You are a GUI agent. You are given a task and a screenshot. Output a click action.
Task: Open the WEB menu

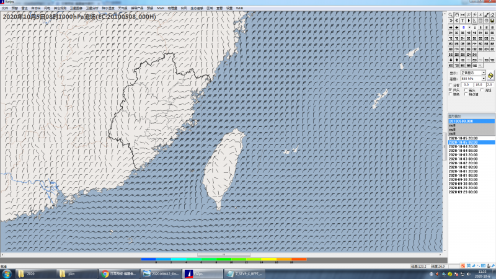point(239,8)
